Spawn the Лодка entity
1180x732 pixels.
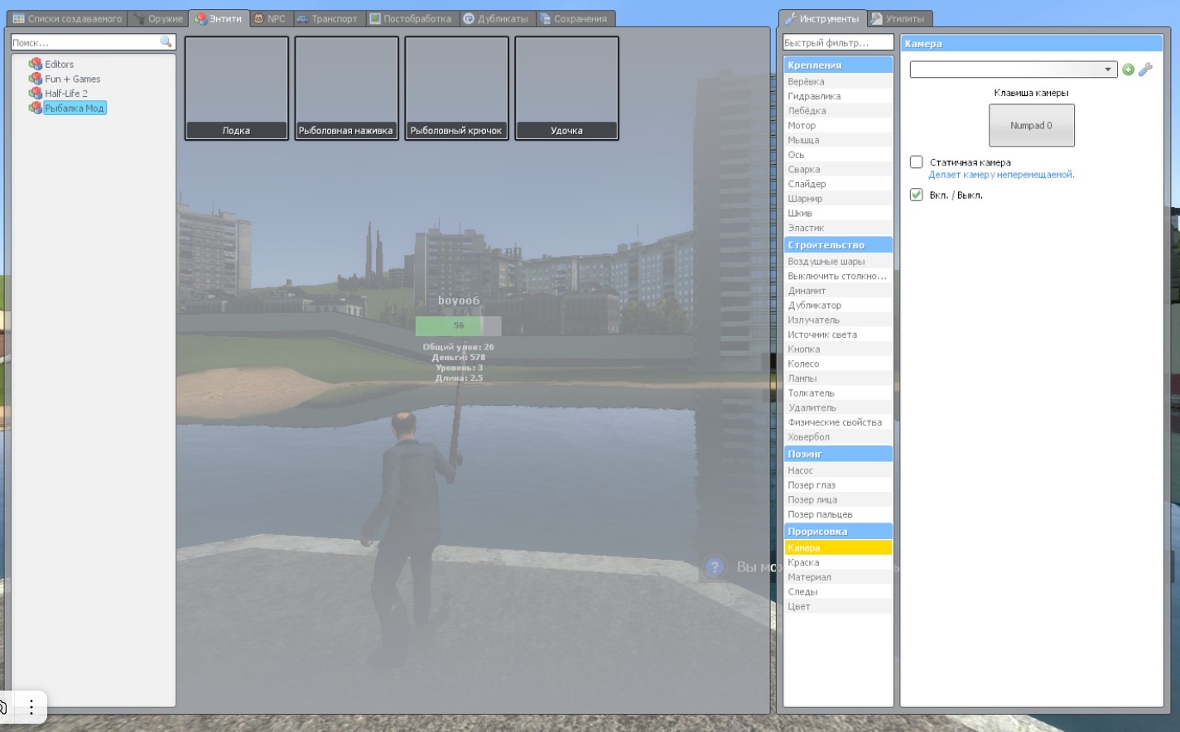click(x=236, y=88)
